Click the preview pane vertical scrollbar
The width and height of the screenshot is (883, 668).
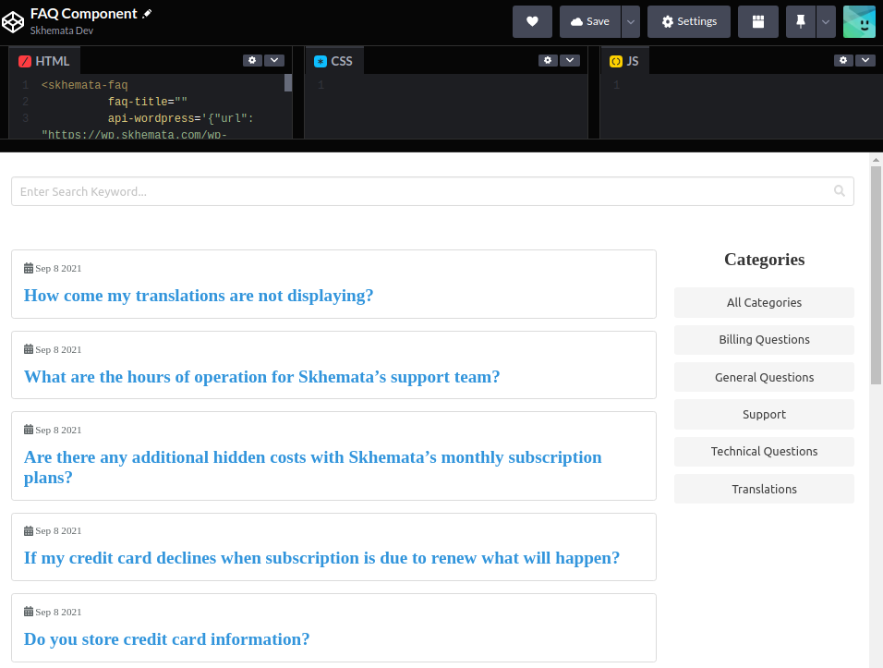[x=876, y=275]
